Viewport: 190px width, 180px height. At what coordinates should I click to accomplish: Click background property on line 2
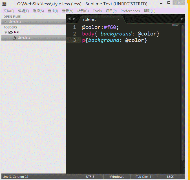click(116, 34)
